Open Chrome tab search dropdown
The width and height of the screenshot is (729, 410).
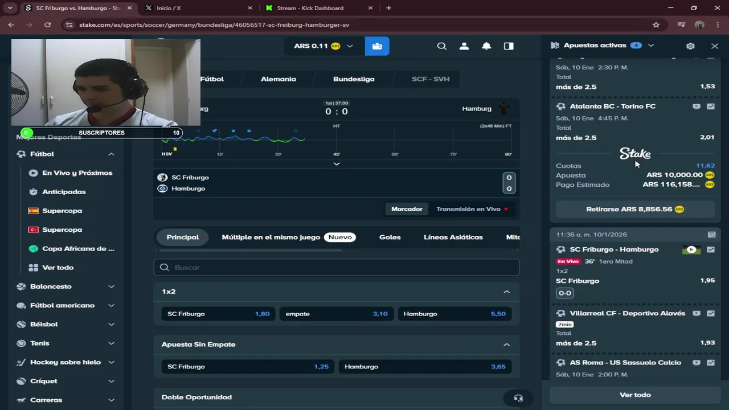[x=10, y=8]
